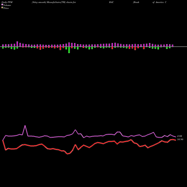The height and width of the screenshot is (187, 187).
Task: Click the longest green bar below the baseline
Action: click(69, 50)
